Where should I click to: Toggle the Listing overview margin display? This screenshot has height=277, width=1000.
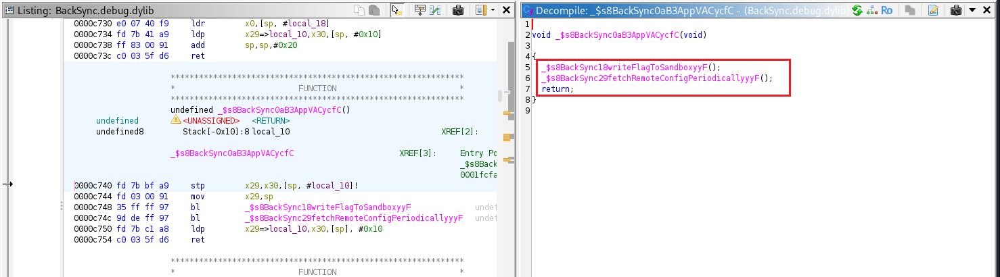(x=481, y=10)
